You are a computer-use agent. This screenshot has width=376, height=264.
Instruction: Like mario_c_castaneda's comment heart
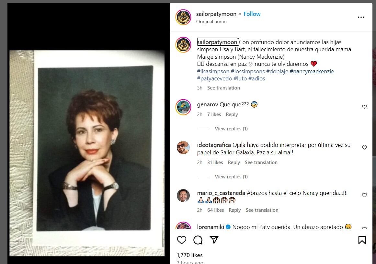pyautogui.click(x=364, y=195)
